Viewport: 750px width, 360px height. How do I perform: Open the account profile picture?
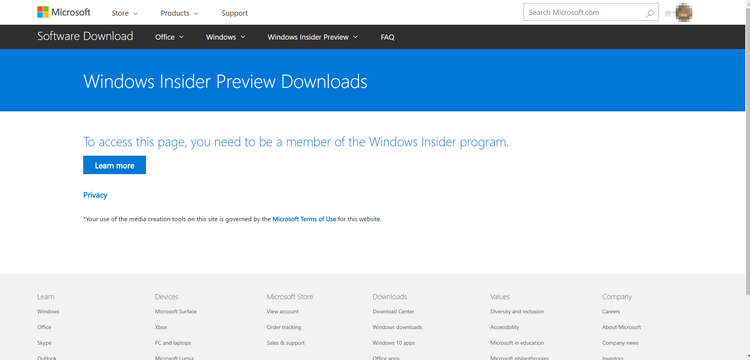(684, 12)
